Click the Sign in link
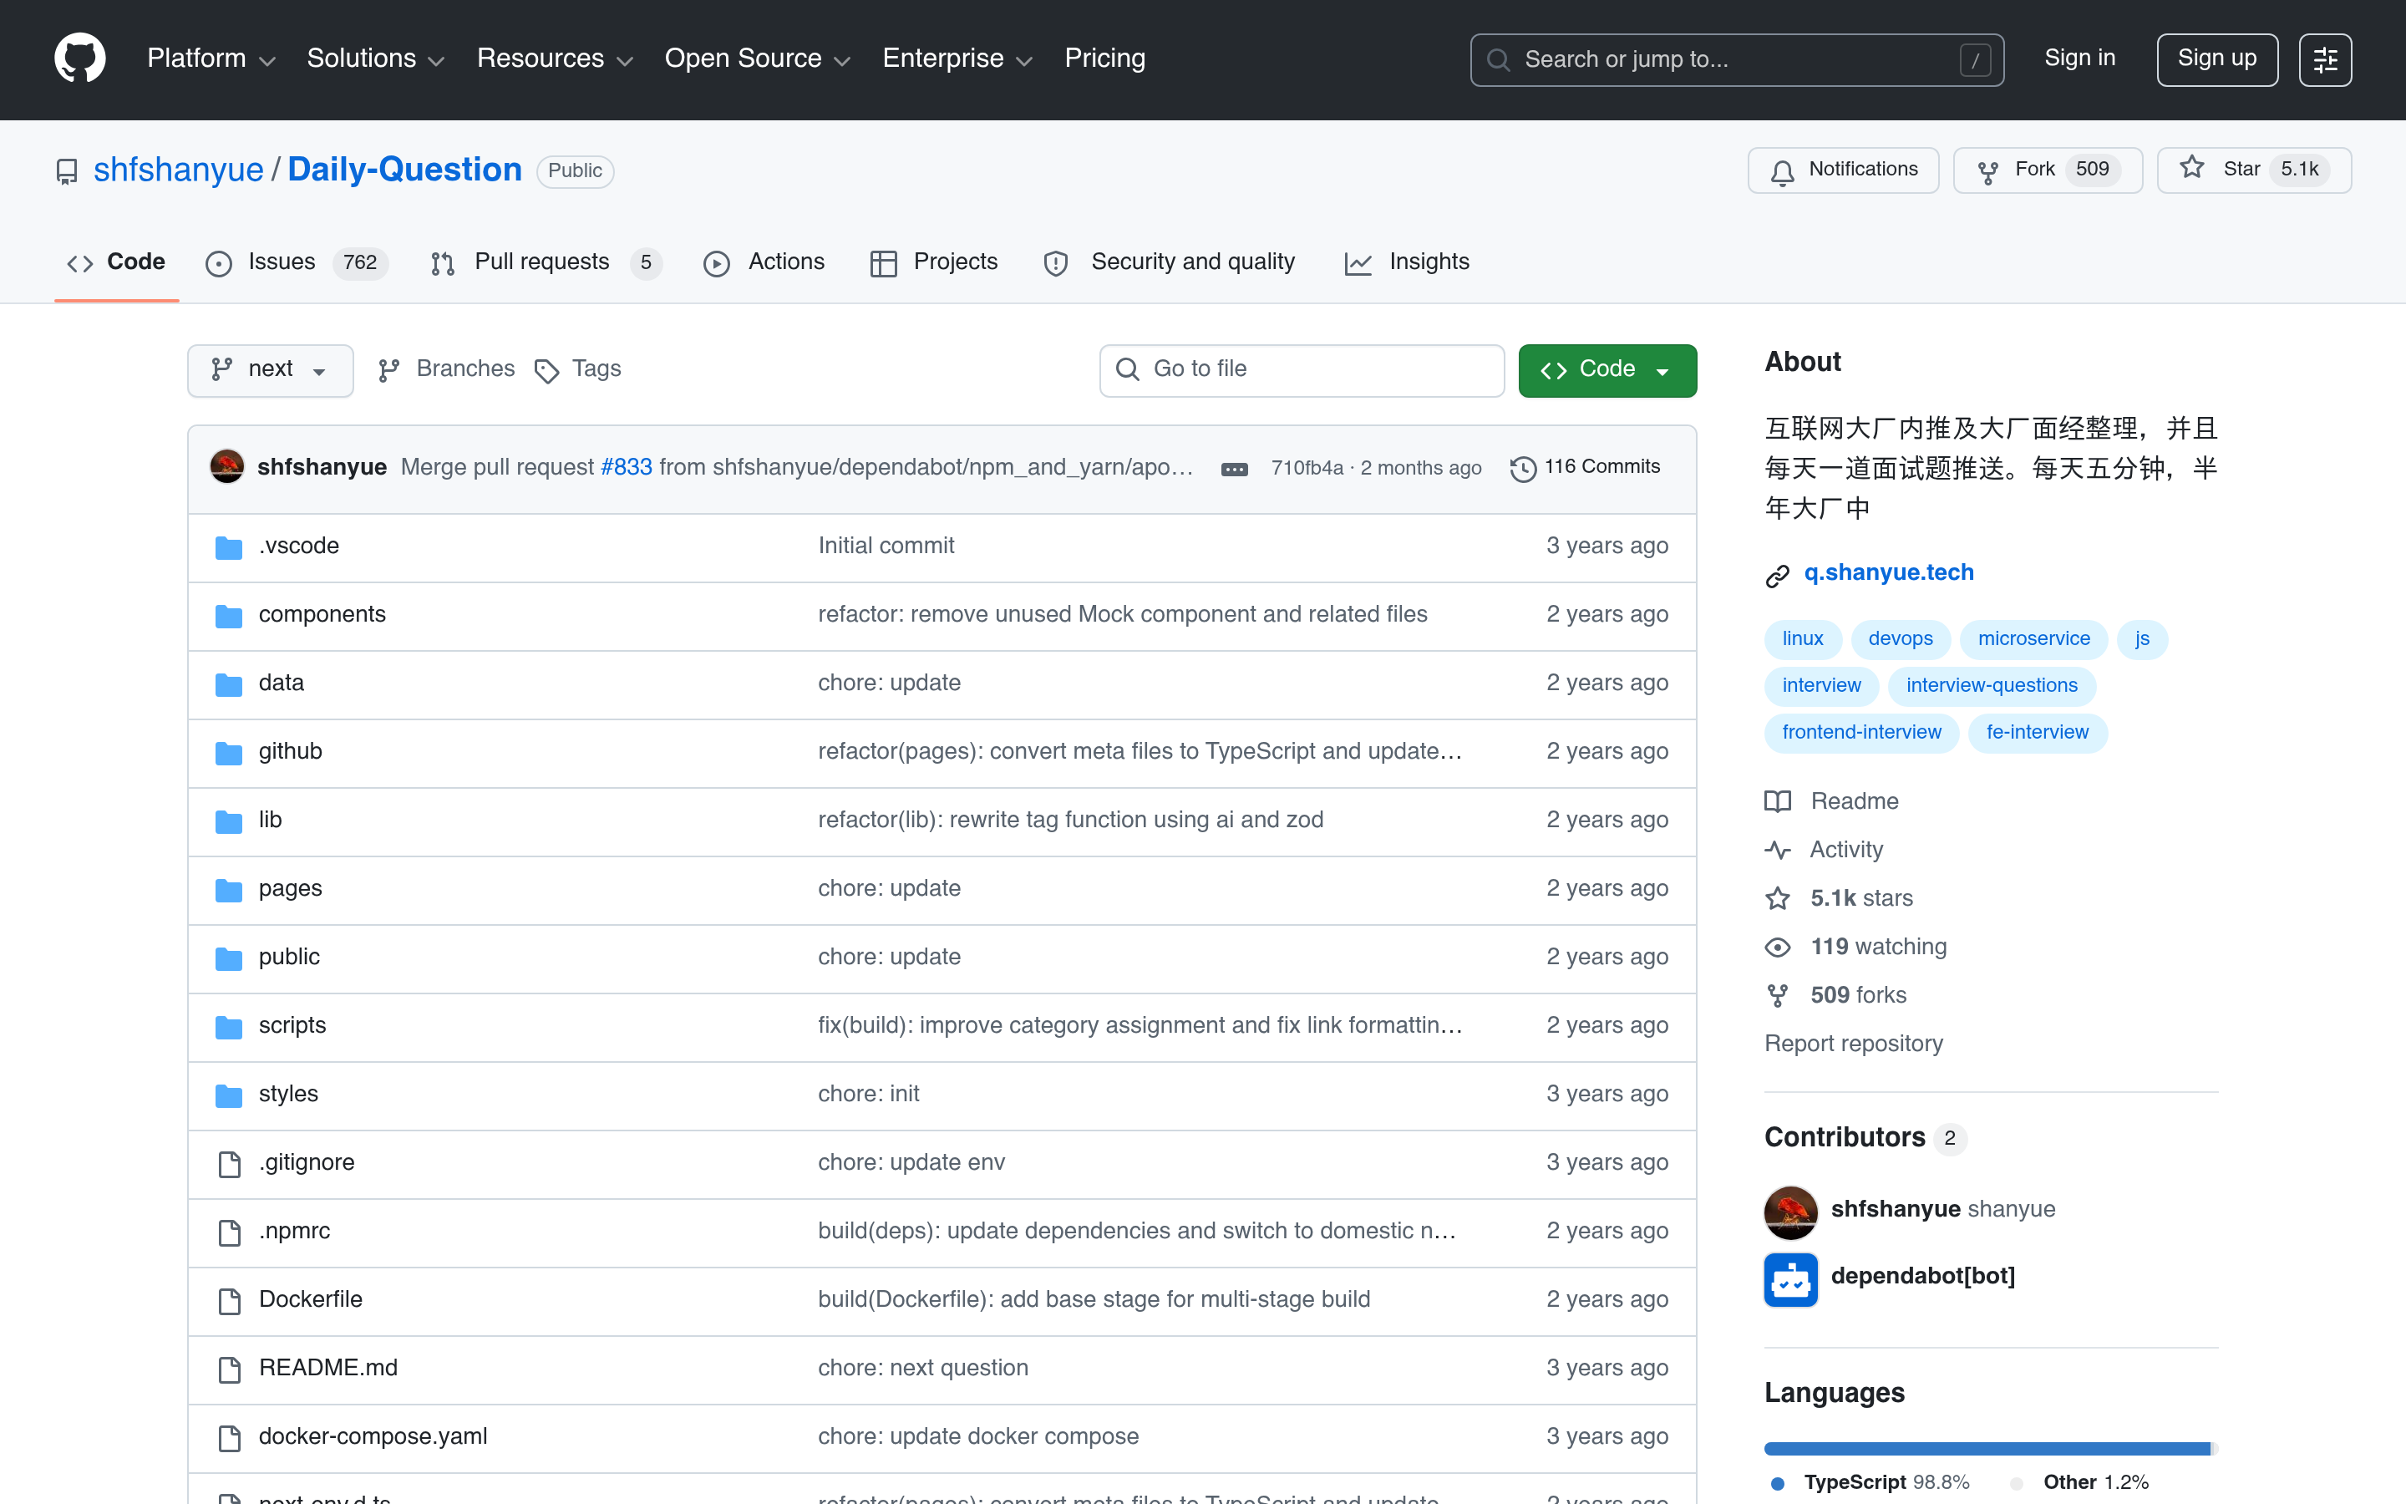 [x=2079, y=58]
